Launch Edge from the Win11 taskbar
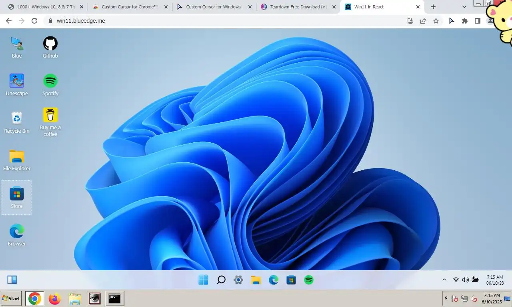Image resolution: width=512 pixels, height=307 pixels. point(274,280)
